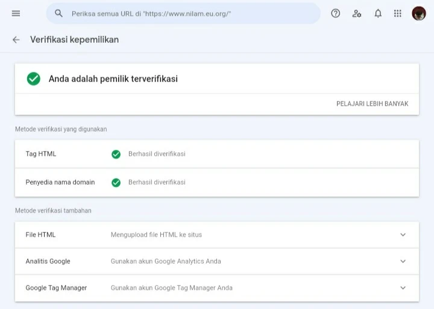Open the Google apps grid
434x309 pixels.
pyautogui.click(x=398, y=13)
